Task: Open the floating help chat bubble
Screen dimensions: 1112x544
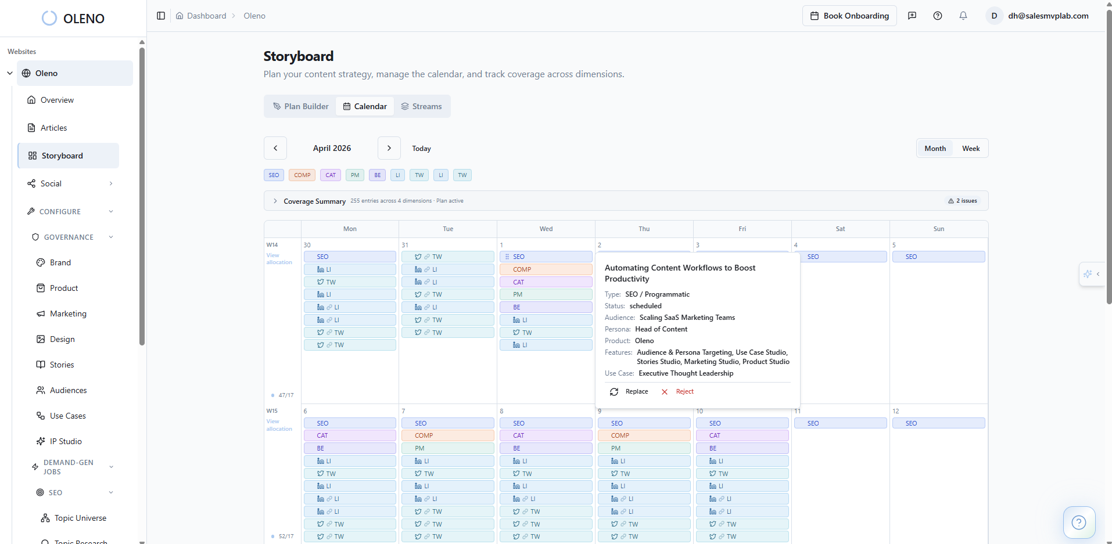Action: pos(1079,523)
